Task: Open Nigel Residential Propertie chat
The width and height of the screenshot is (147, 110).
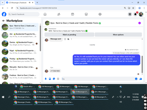Action: pos(20,52)
